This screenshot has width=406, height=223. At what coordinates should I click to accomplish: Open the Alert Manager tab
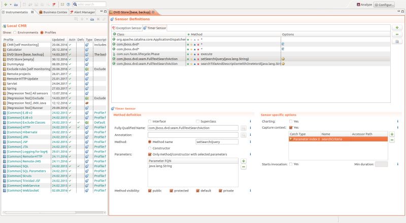click(x=82, y=12)
